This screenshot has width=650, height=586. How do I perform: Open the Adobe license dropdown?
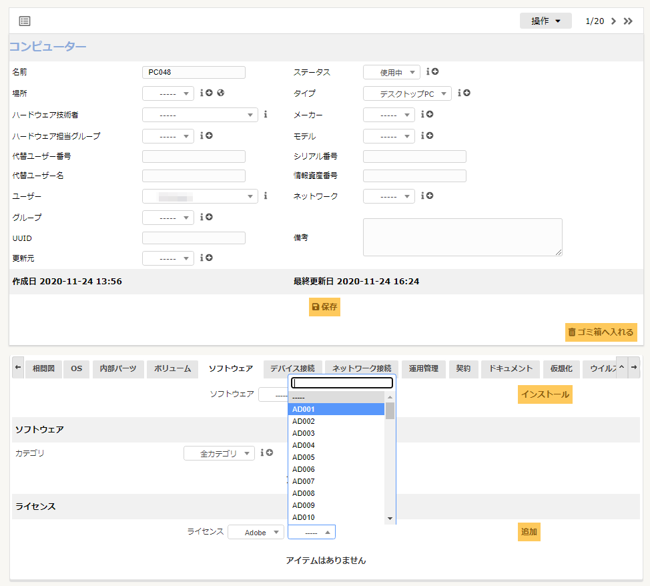tap(256, 533)
